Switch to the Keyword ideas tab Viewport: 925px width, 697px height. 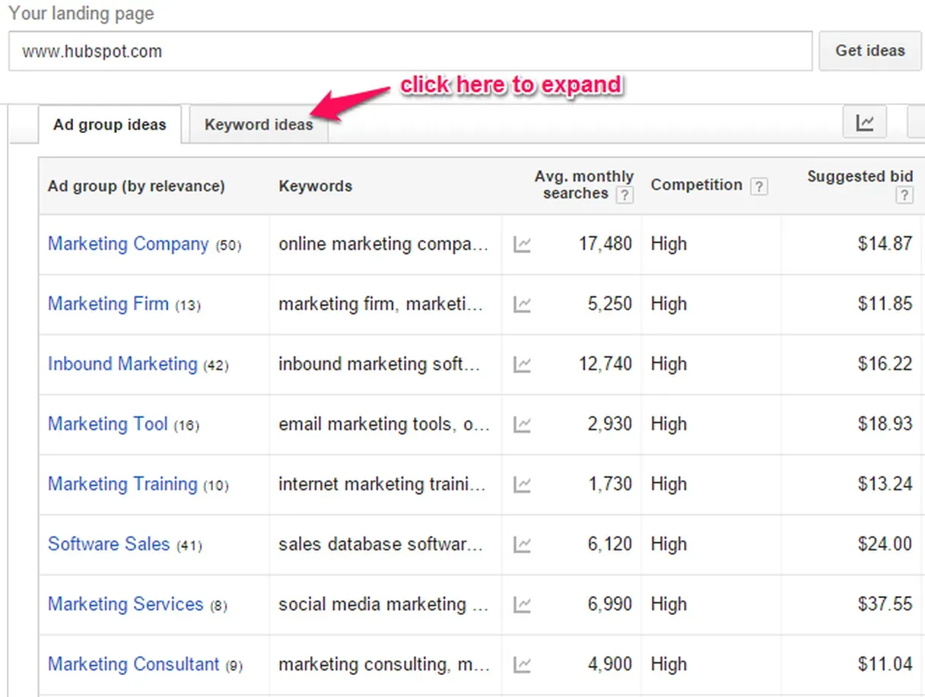coord(259,125)
